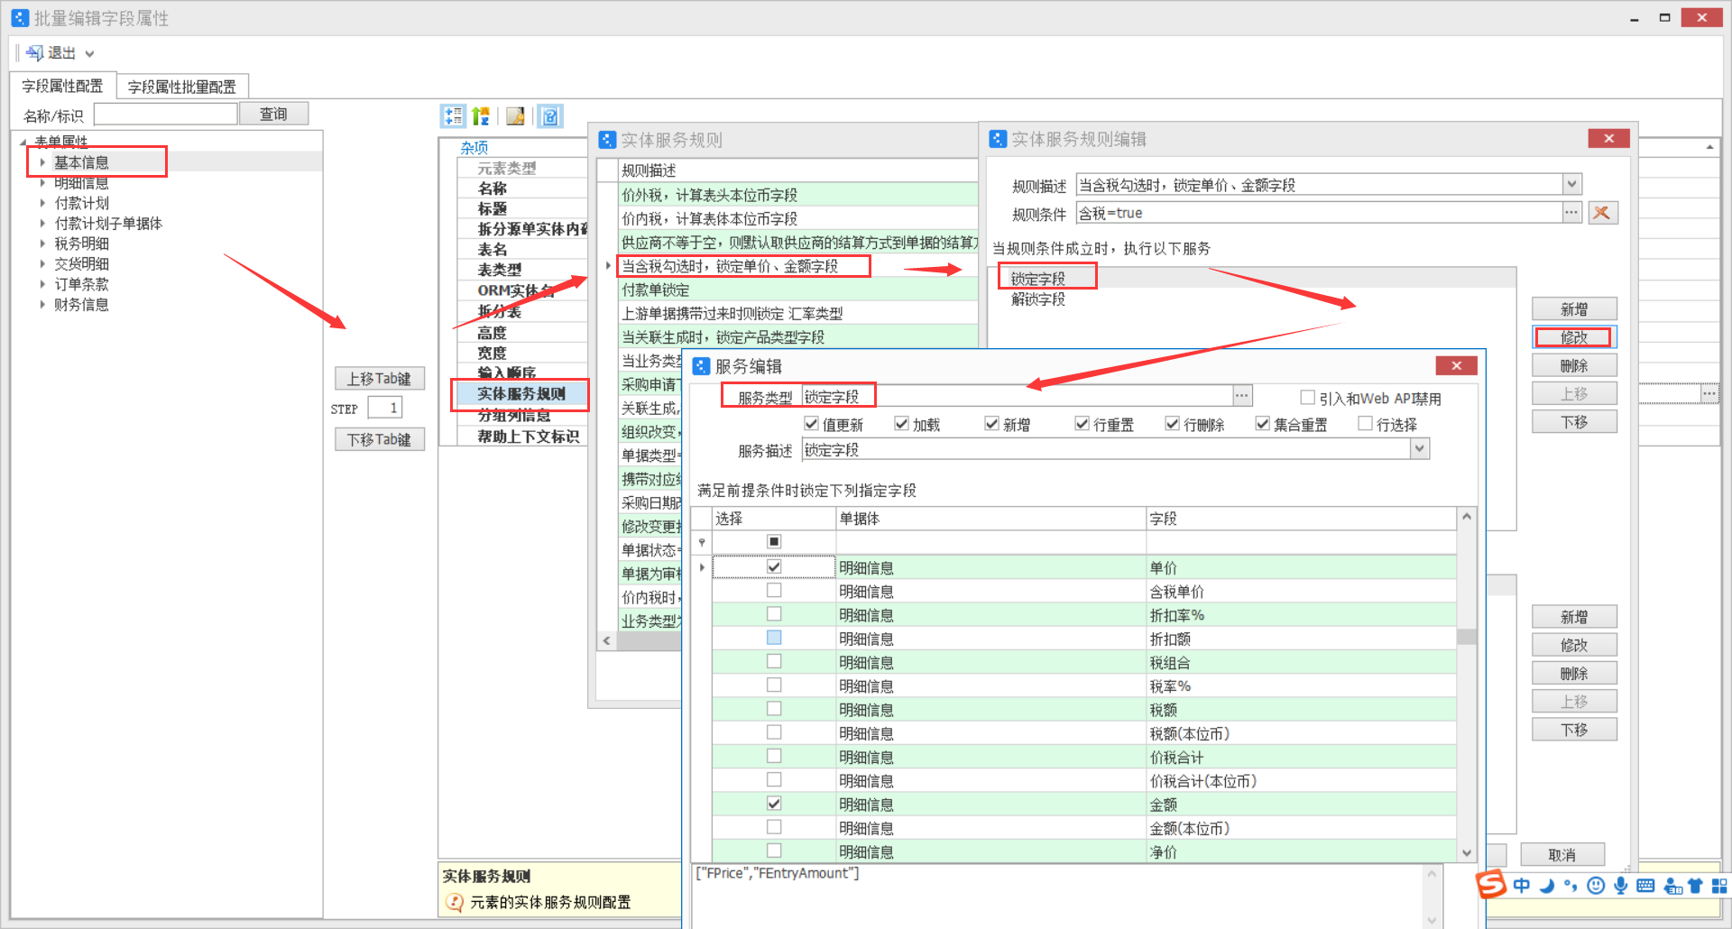Toggle the 行删除 checkbox
The width and height of the screenshot is (1732, 929).
tap(1173, 424)
